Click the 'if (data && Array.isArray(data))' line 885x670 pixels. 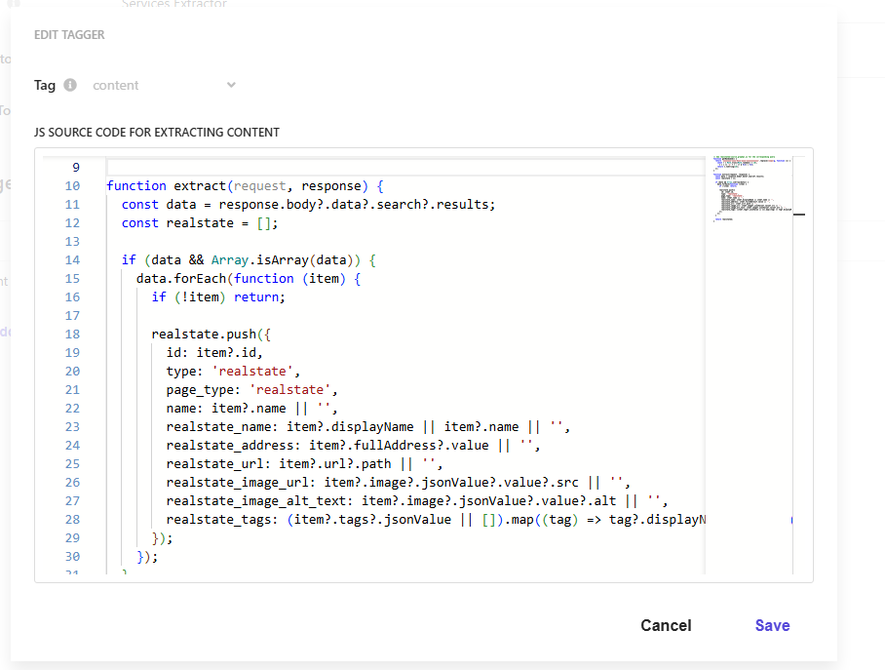pos(249,259)
